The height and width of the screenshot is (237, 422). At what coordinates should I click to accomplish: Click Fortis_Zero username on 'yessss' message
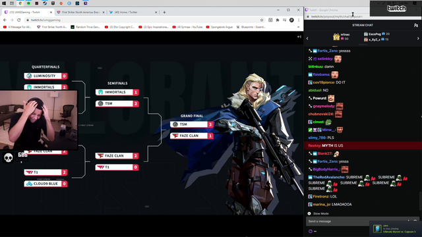point(327,51)
